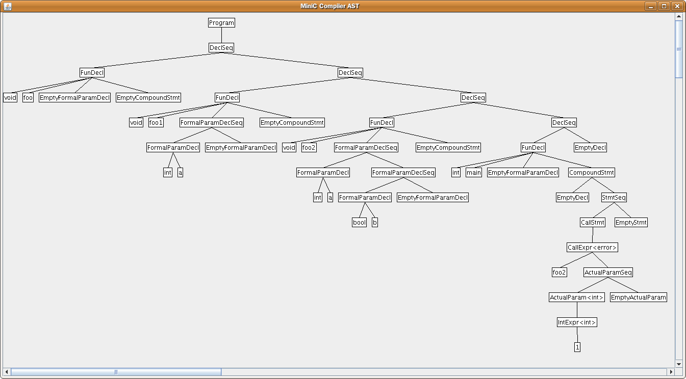
Task: Select the EmptyActualParam node
Action: (639, 297)
